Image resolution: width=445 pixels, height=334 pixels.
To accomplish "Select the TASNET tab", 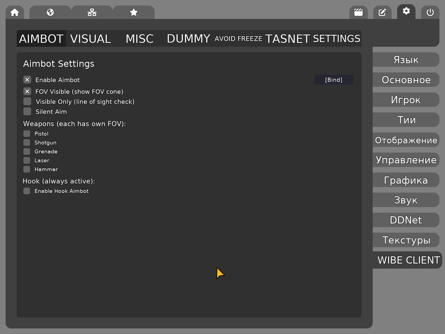I will pyautogui.click(x=288, y=39).
